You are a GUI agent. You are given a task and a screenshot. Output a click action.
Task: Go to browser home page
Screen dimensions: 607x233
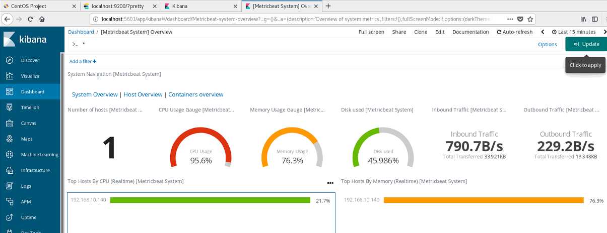(x=42, y=19)
